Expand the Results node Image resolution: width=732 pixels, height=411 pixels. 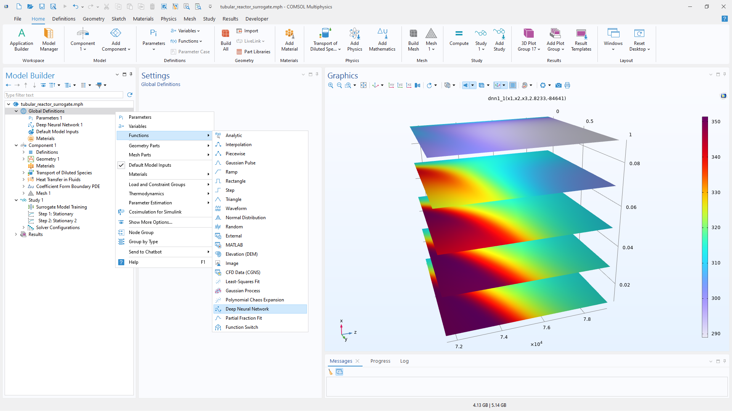[x=16, y=234]
